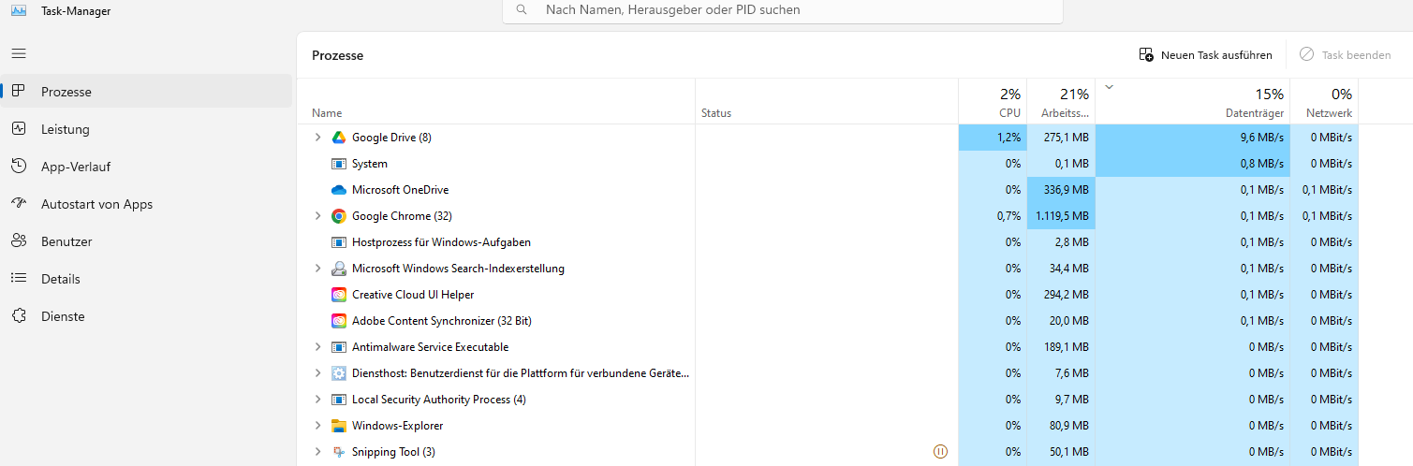
Task: Open the App-Verlauf page
Action: click(x=146, y=167)
